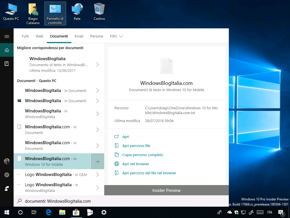Expand chevron of WindowsBlogItalia.com with blank page icon
Screen dimensions: 290x218
[x=97, y=130]
